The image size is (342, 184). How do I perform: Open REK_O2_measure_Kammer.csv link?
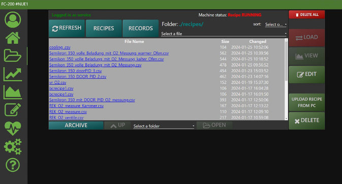tap(76, 106)
